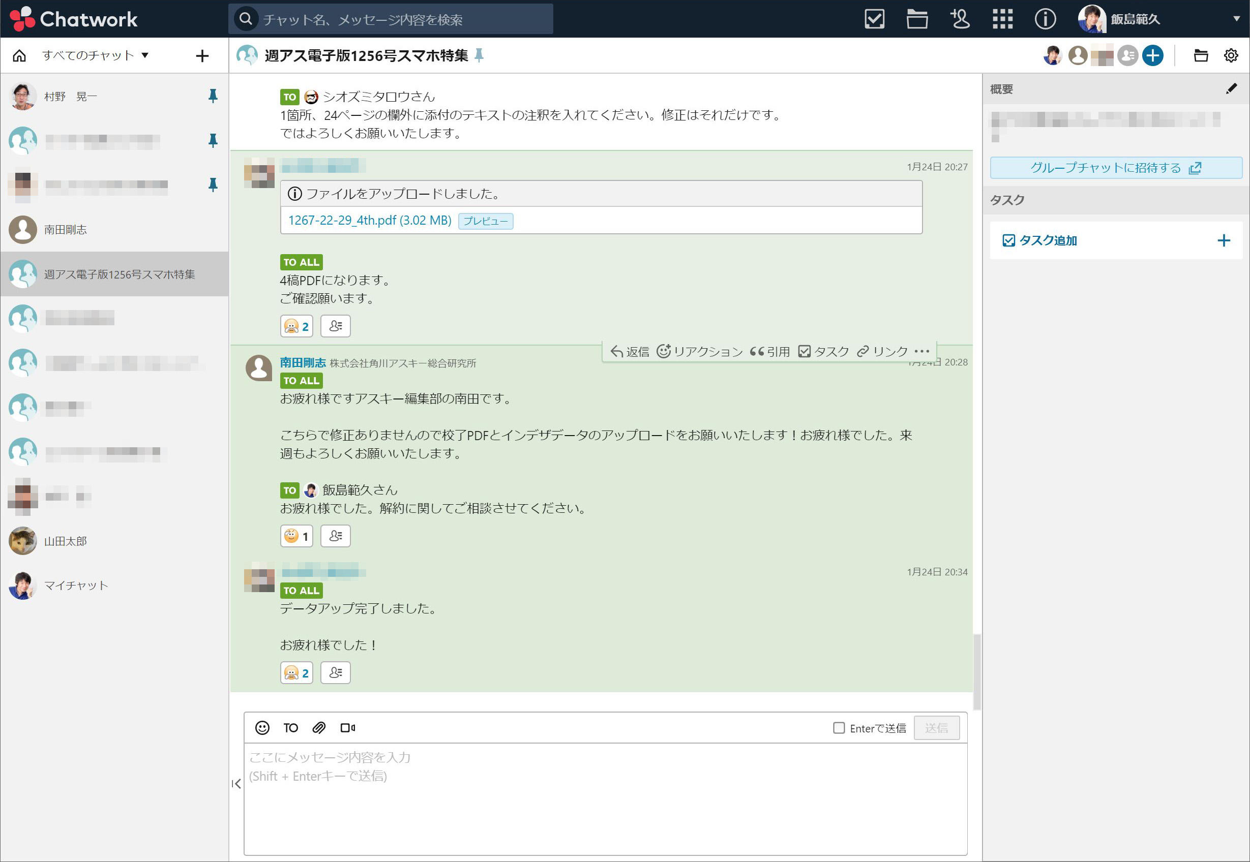Click the 1月24日 20:34 message timestamp
The height and width of the screenshot is (862, 1250).
pyautogui.click(x=937, y=571)
